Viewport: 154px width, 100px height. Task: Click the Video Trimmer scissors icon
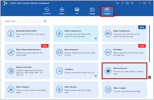click(x=11, y=90)
